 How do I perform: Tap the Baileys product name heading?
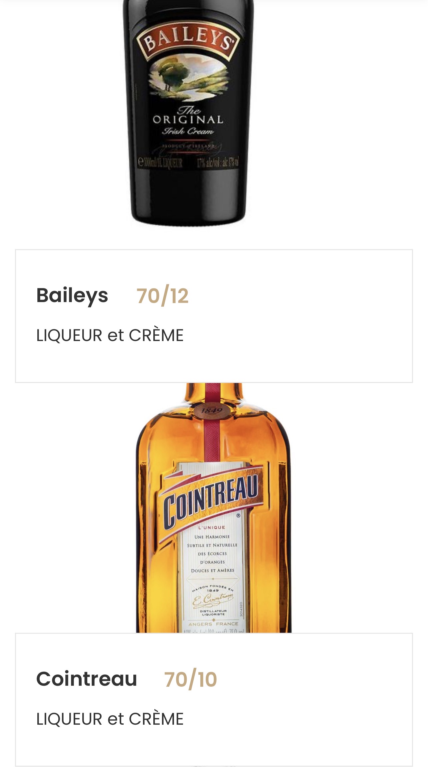pyautogui.click(x=72, y=295)
